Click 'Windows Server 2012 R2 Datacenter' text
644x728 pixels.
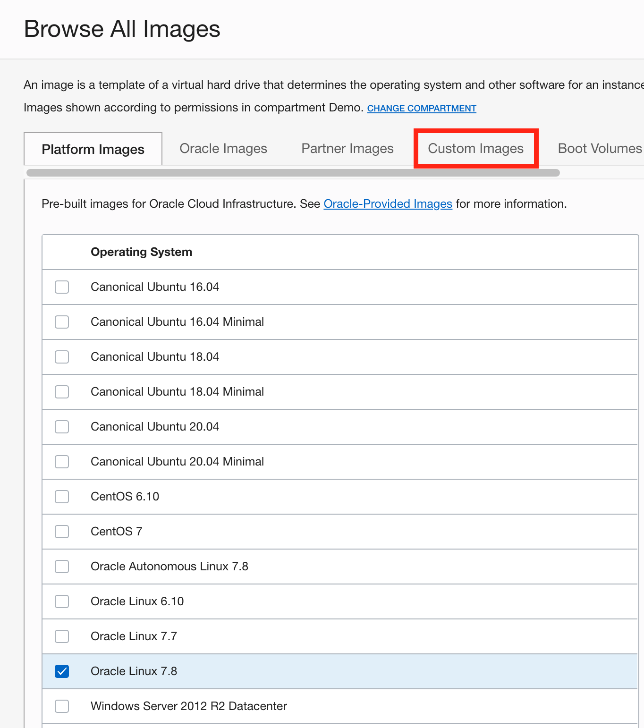pyautogui.click(x=189, y=706)
